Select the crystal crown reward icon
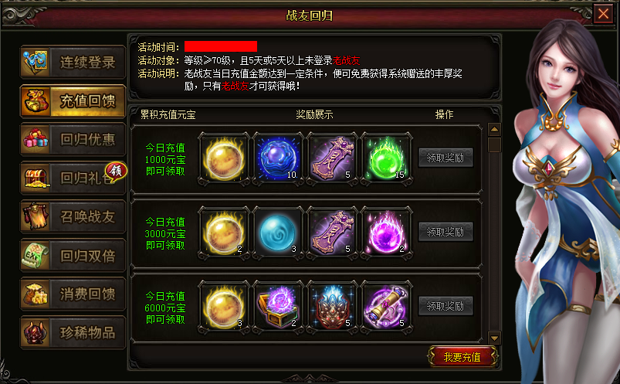 point(332,307)
